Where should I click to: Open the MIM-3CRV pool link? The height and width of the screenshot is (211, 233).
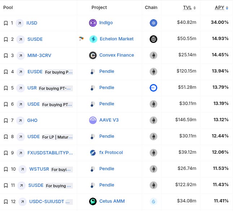(x=39, y=56)
